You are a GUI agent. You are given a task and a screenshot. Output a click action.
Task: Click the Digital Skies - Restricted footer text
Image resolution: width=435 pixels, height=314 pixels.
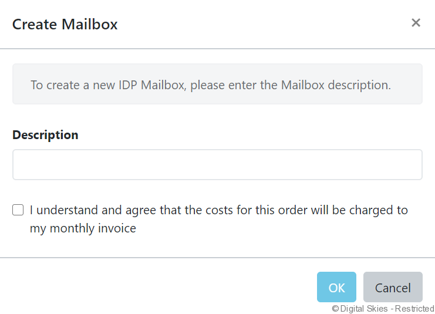tap(386, 309)
